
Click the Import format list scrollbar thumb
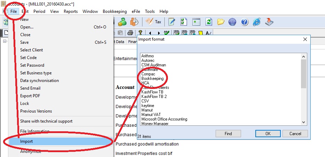pyautogui.click(x=304, y=74)
